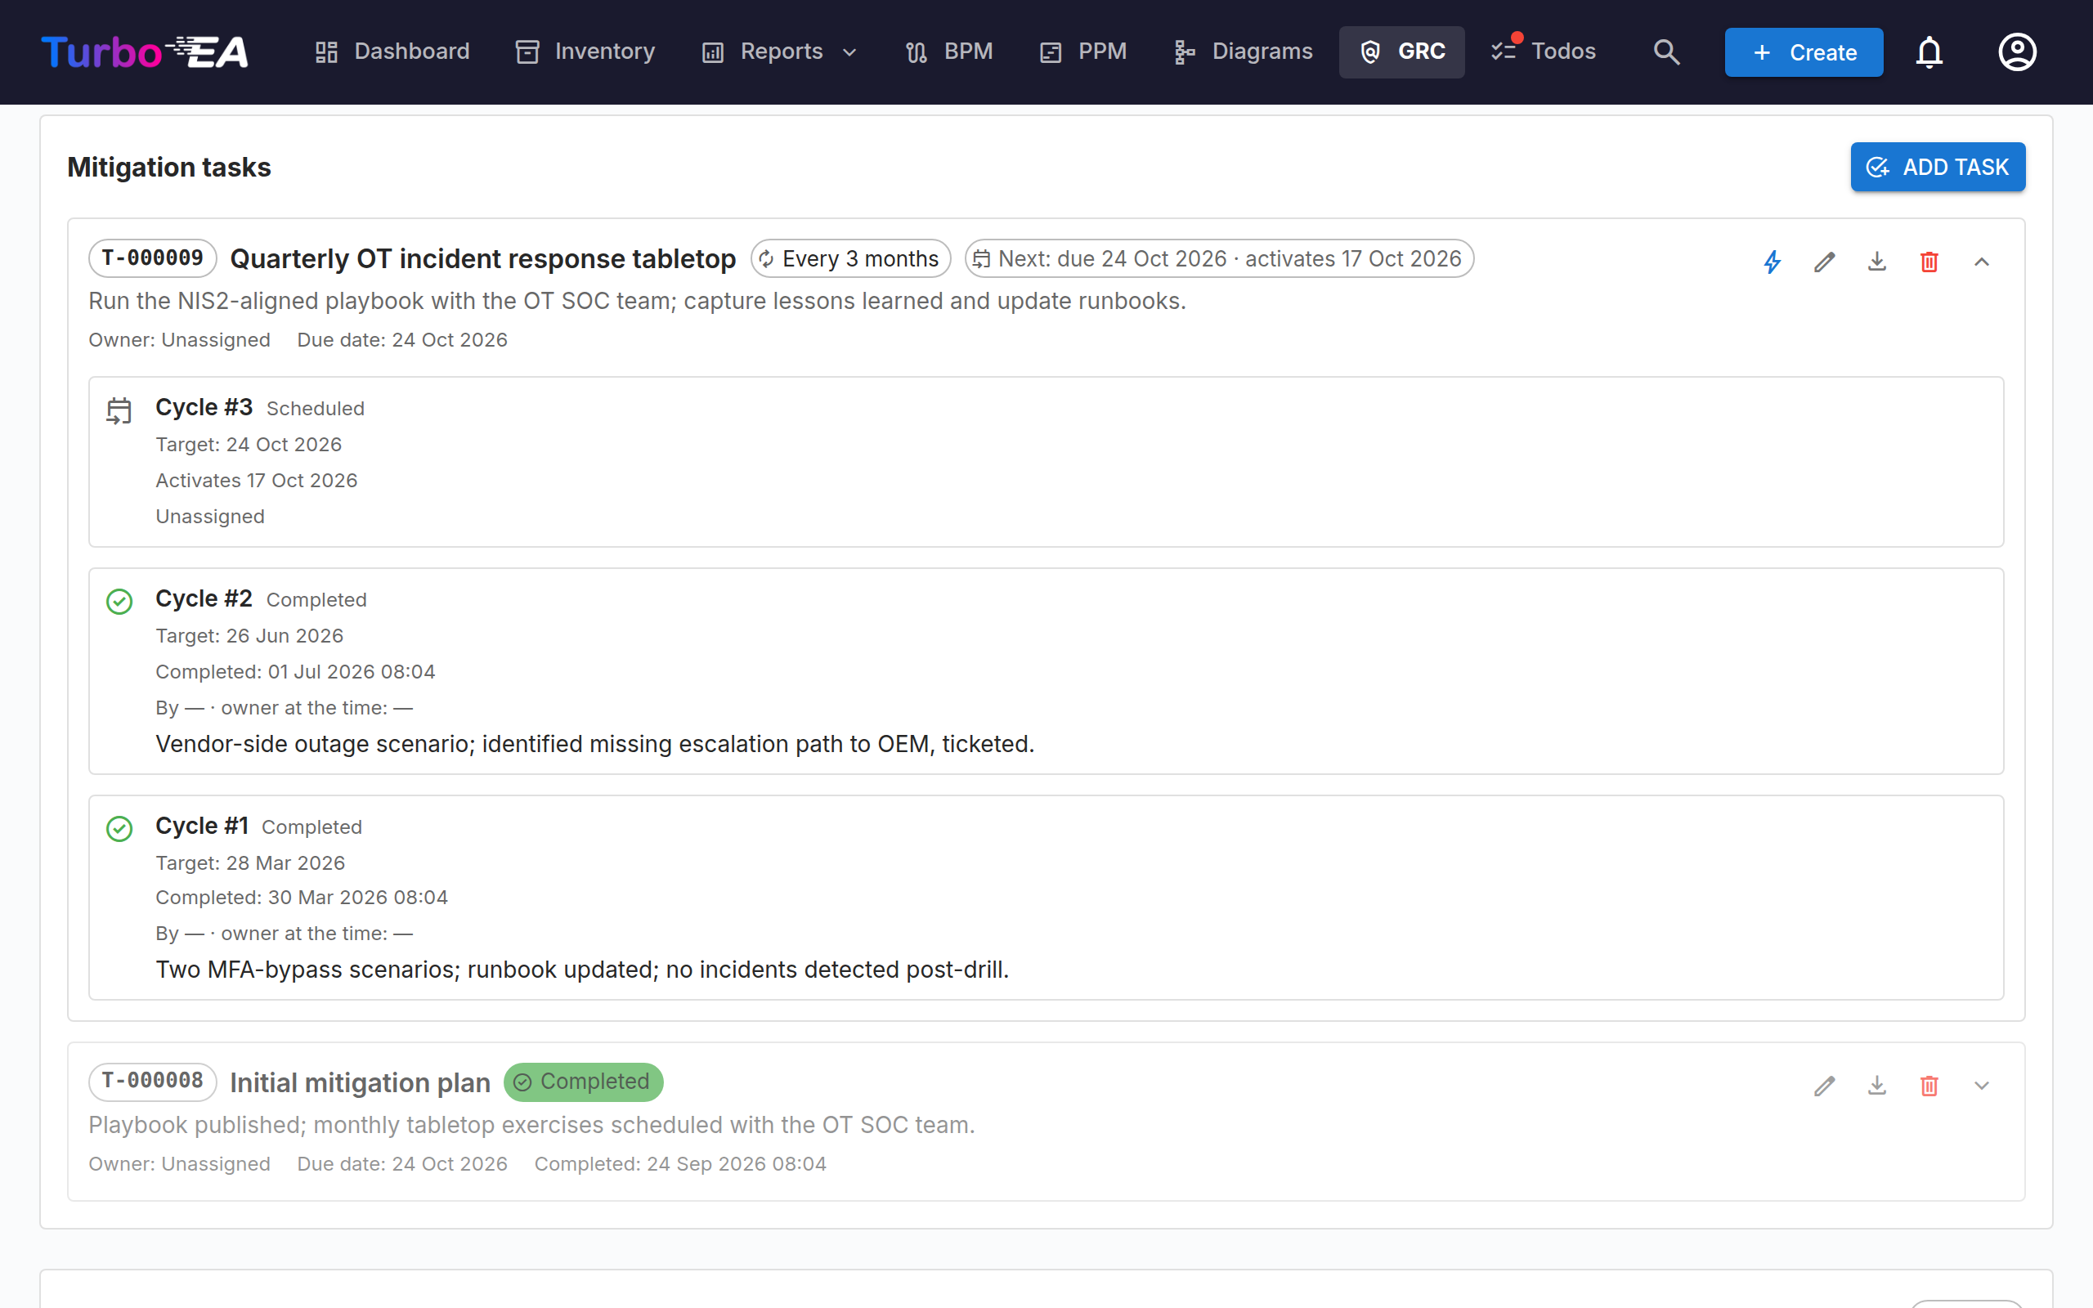Edit the Initial mitigation plan task

(x=1824, y=1085)
